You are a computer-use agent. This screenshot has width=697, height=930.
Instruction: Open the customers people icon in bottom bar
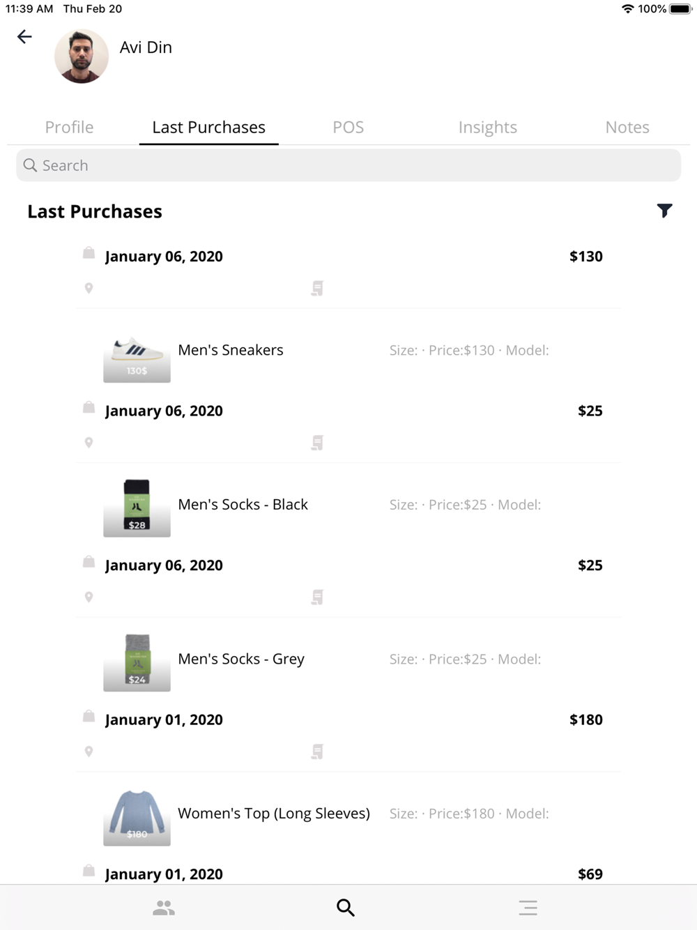pyautogui.click(x=164, y=908)
